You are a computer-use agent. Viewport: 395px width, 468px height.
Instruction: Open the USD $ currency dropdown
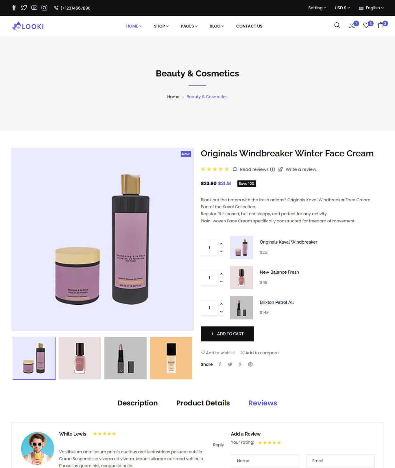point(342,8)
